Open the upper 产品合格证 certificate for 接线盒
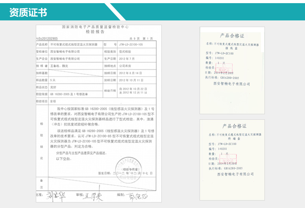 232,59
